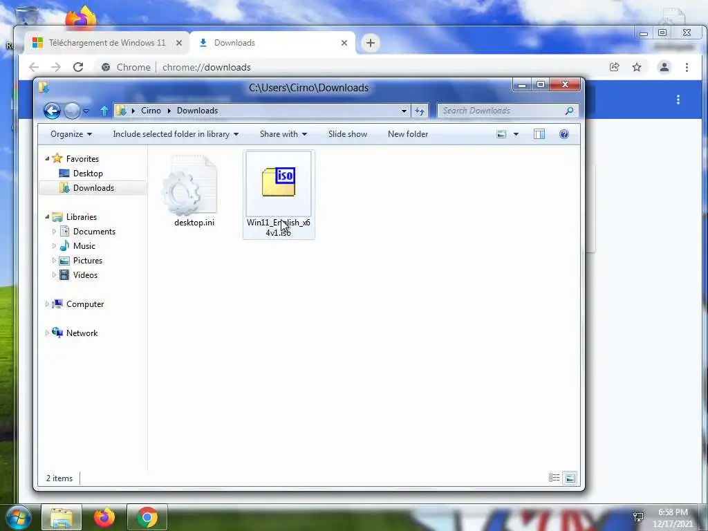Open Windows Explorer from taskbar
Screen dimensions: 708x531
coord(62,517)
